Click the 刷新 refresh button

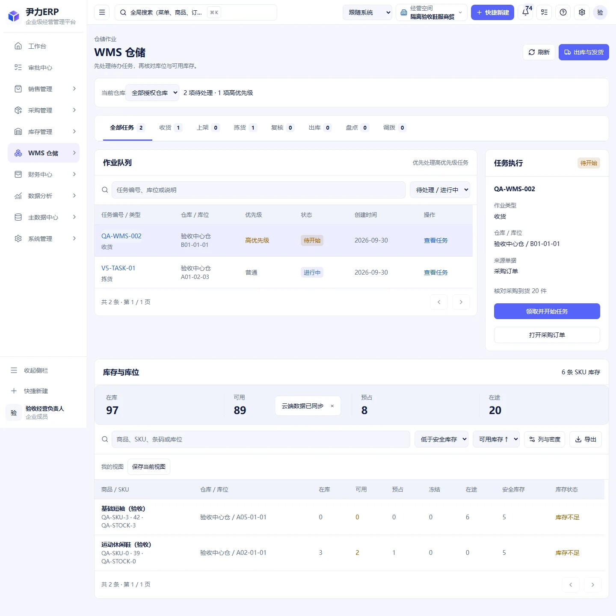pyautogui.click(x=539, y=52)
